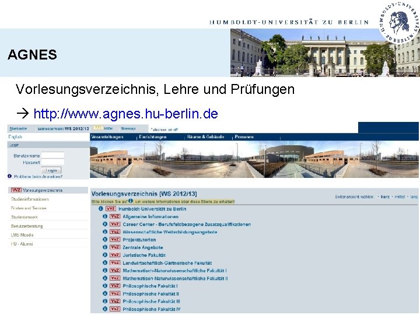Open Studentenwerk in sidebar

[24, 217]
